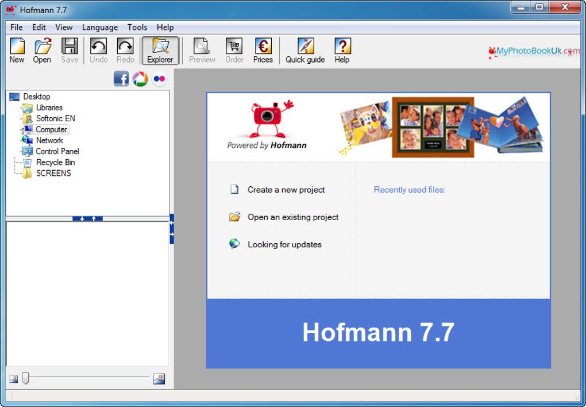Click Create a new project
This screenshot has height=407, width=586.
click(x=286, y=190)
